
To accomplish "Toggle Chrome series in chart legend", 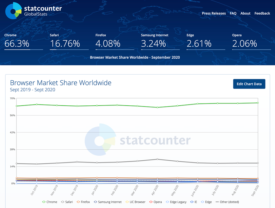I will (x=50, y=202).
